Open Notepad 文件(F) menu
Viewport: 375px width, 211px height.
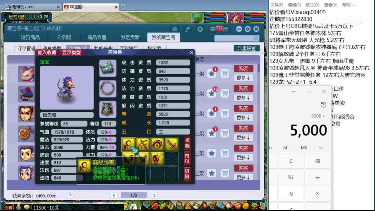click(x=277, y=5)
